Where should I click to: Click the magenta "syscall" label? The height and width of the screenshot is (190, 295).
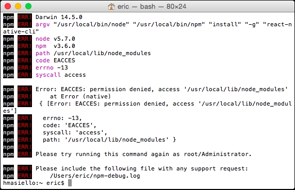click(48, 75)
